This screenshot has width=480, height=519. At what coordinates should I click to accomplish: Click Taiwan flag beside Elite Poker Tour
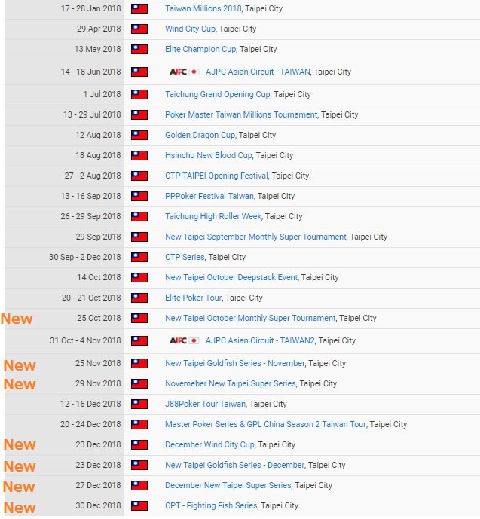[139, 298]
